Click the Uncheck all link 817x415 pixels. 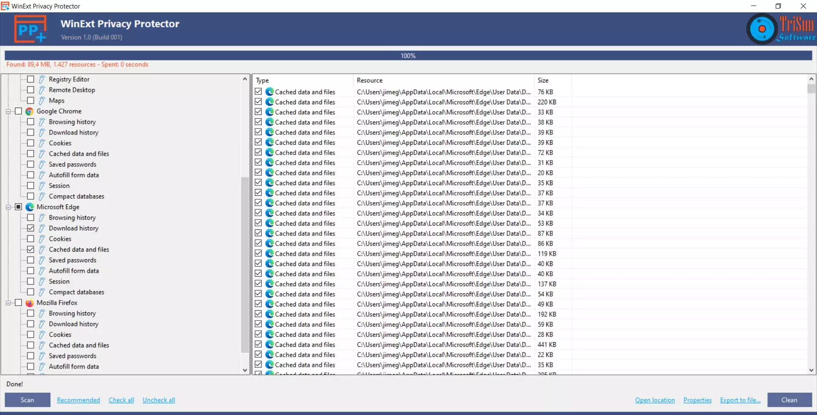(x=159, y=400)
